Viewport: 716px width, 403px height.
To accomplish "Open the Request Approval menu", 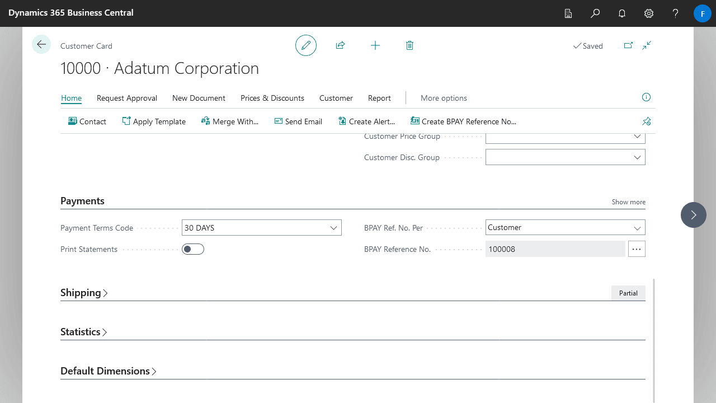I will coord(127,98).
